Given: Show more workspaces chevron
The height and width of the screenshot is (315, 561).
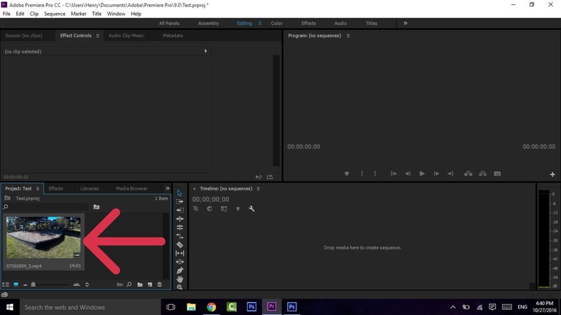Looking at the screenshot, I should click(x=405, y=23).
